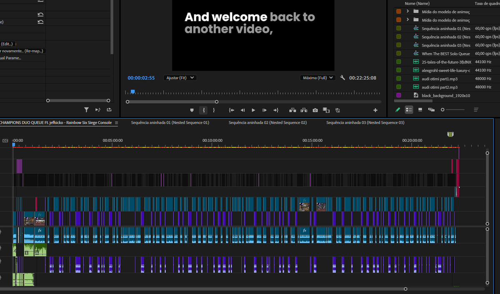Add a marker in the Program Monitor
Screen dimensions: 500x294
pyautogui.click(x=192, y=110)
